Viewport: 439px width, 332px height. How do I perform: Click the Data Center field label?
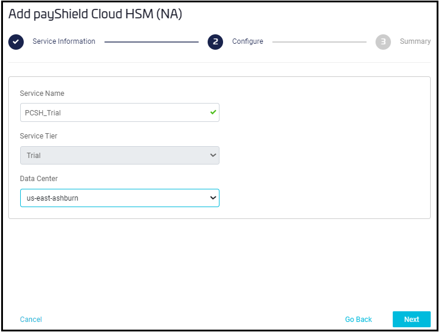(39, 179)
